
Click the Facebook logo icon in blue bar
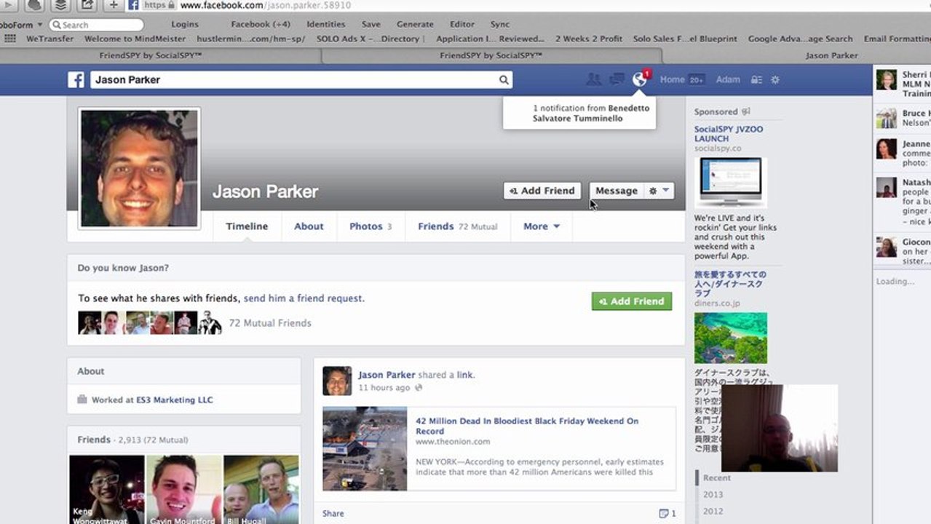pyautogui.click(x=76, y=80)
